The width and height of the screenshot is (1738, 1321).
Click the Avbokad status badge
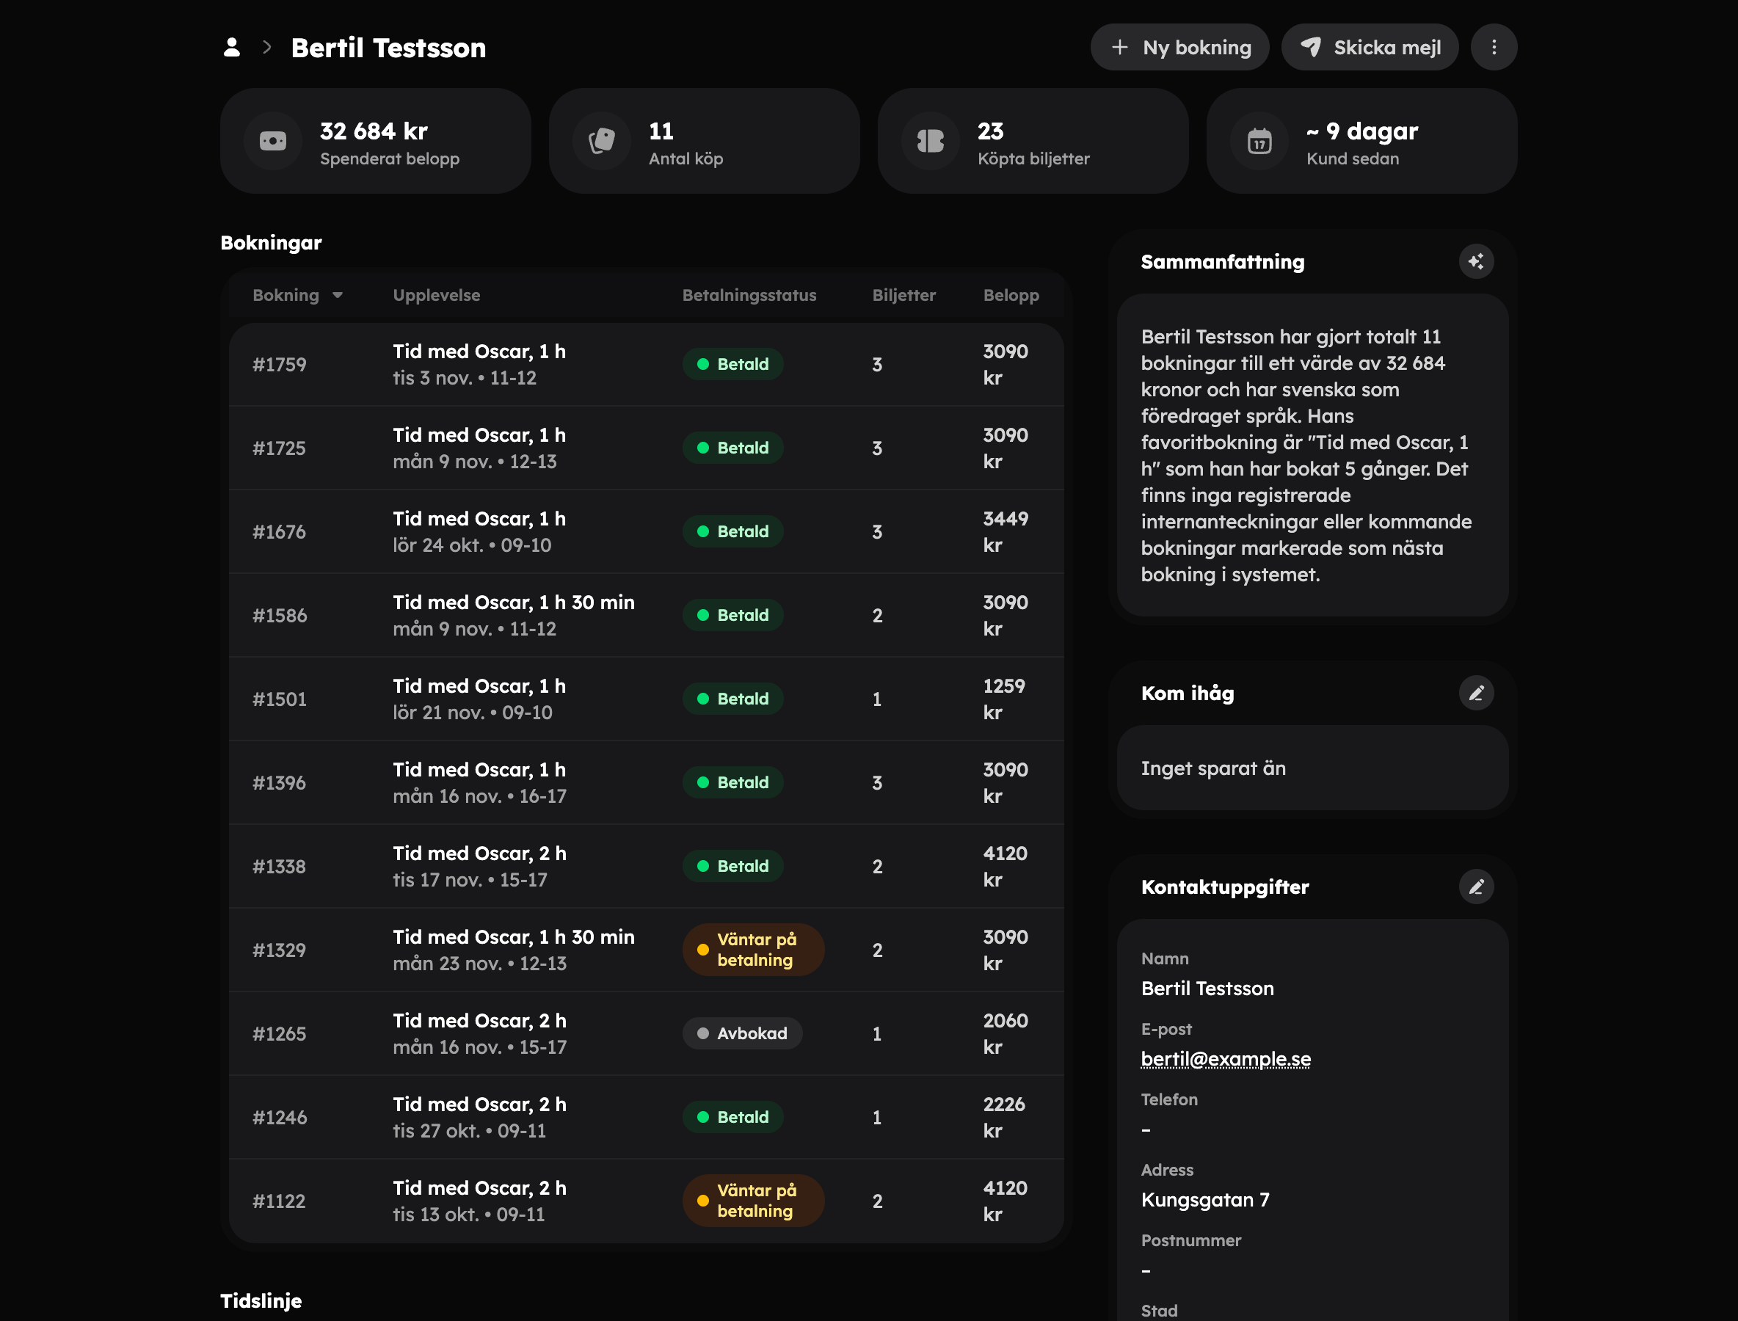742,1033
